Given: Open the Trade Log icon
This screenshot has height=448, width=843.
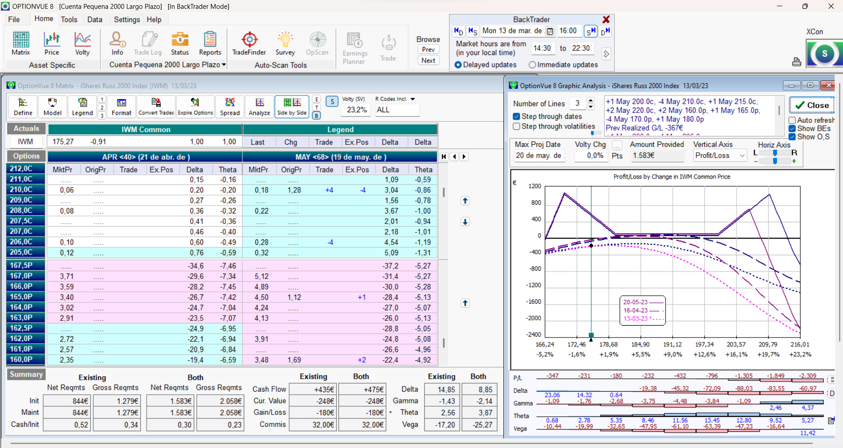Looking at the screenshot, I should point(148,44).
